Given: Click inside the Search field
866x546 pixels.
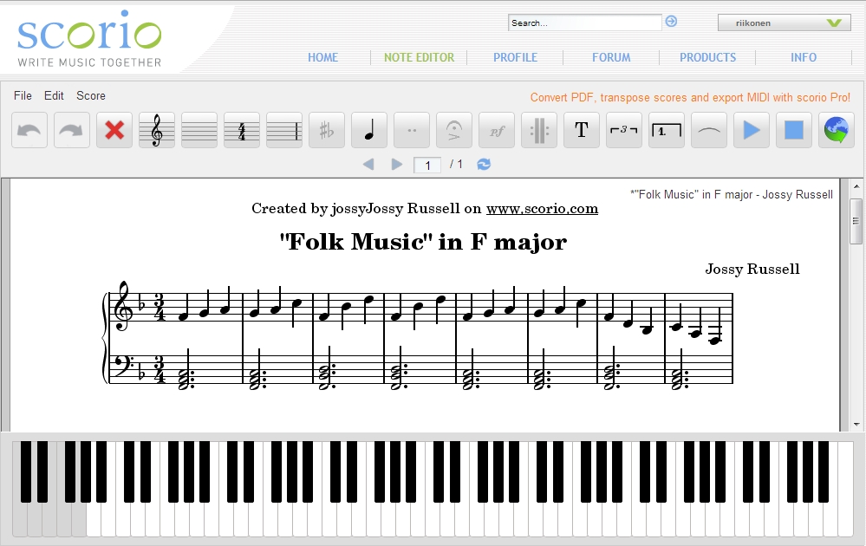Looking at the screenshot, I should 584,21.
